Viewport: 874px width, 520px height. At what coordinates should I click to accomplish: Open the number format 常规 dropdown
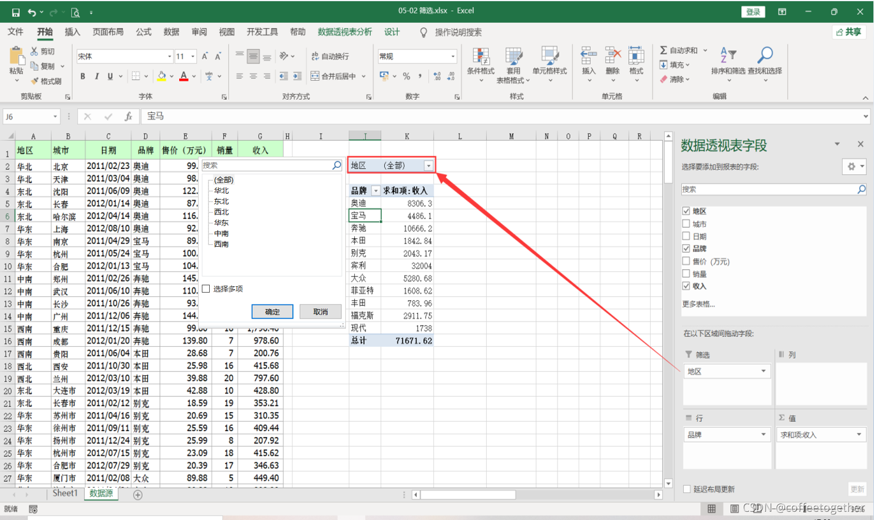point(453,57)
